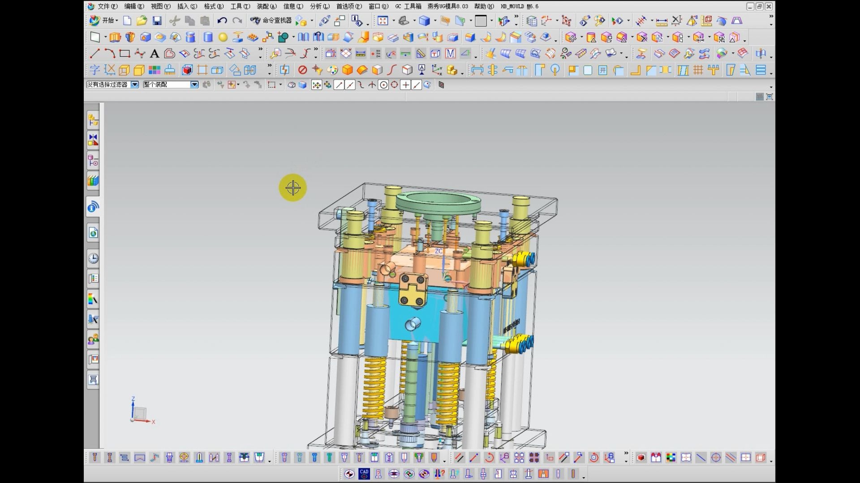Open the 命令查找器 command finder

271,21
